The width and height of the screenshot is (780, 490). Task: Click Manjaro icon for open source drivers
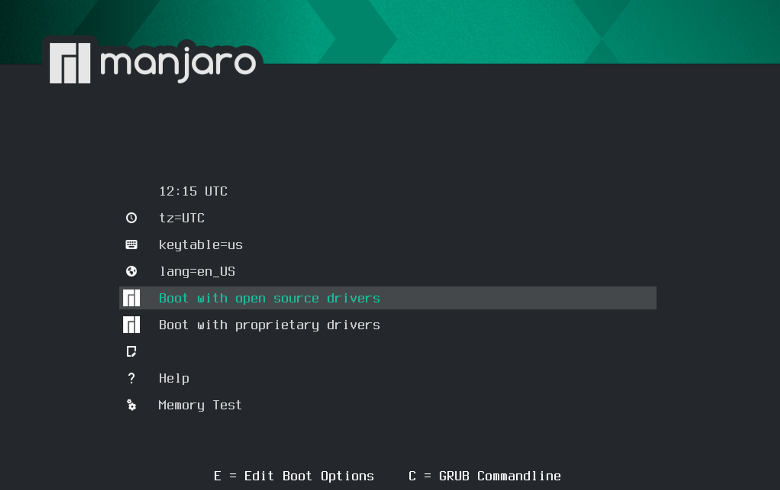click(131, 298)
